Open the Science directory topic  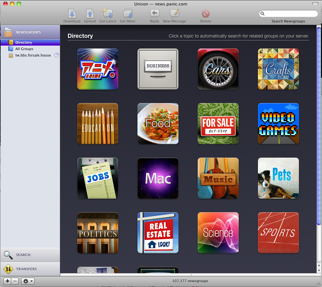pos(218,233)
